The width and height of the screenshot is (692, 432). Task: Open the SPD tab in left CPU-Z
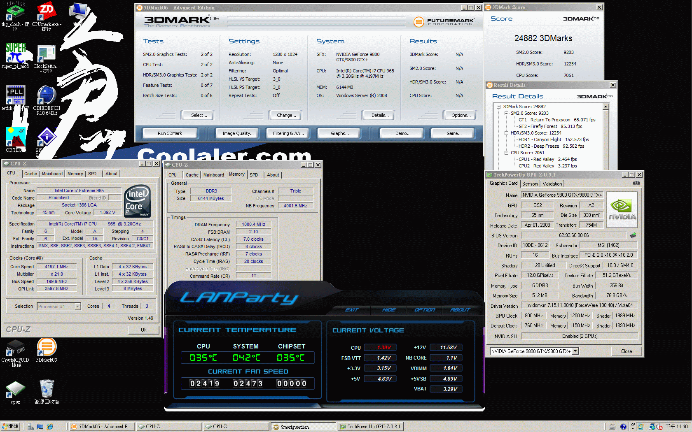92,174
